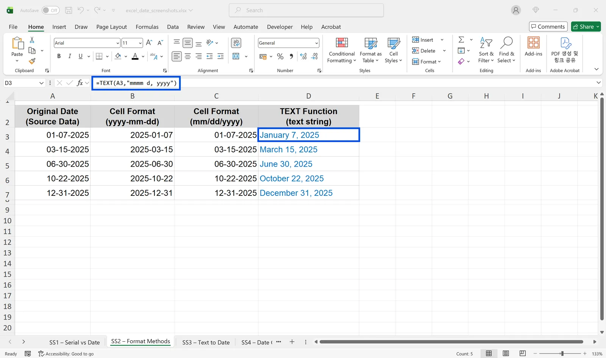
Task: Click the Orientation text angle icon
Action: pos(210,43)
